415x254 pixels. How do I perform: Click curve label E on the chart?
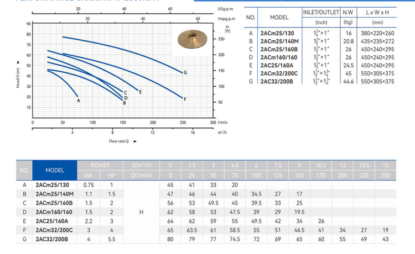pos(141,92)
